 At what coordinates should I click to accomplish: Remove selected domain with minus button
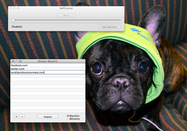coord(22,117)
